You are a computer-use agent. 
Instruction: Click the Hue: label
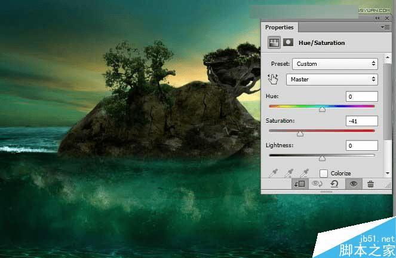[x=272, y=96]
